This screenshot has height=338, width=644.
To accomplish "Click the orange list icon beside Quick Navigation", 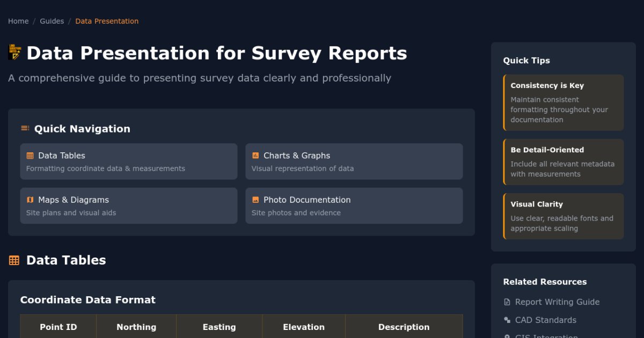I will tap(24, 128).
